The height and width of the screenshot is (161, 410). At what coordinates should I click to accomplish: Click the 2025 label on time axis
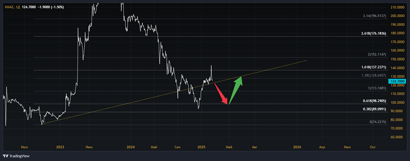[201, 147]
